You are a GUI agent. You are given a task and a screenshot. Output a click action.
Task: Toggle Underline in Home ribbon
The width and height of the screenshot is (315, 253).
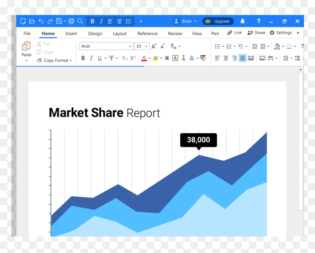point(99,58)
